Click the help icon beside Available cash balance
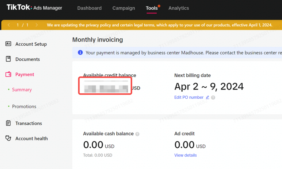282x169 pixels. 137,134
